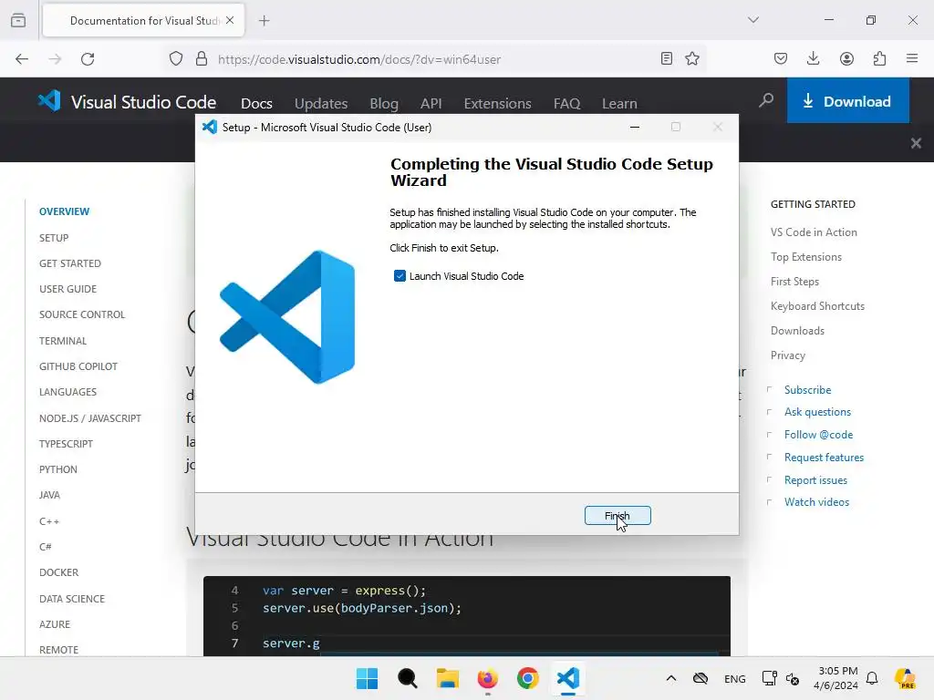Click the Finish button in Setup wizard
Screen dimensions: 934x700
click(x=617, y=516)
